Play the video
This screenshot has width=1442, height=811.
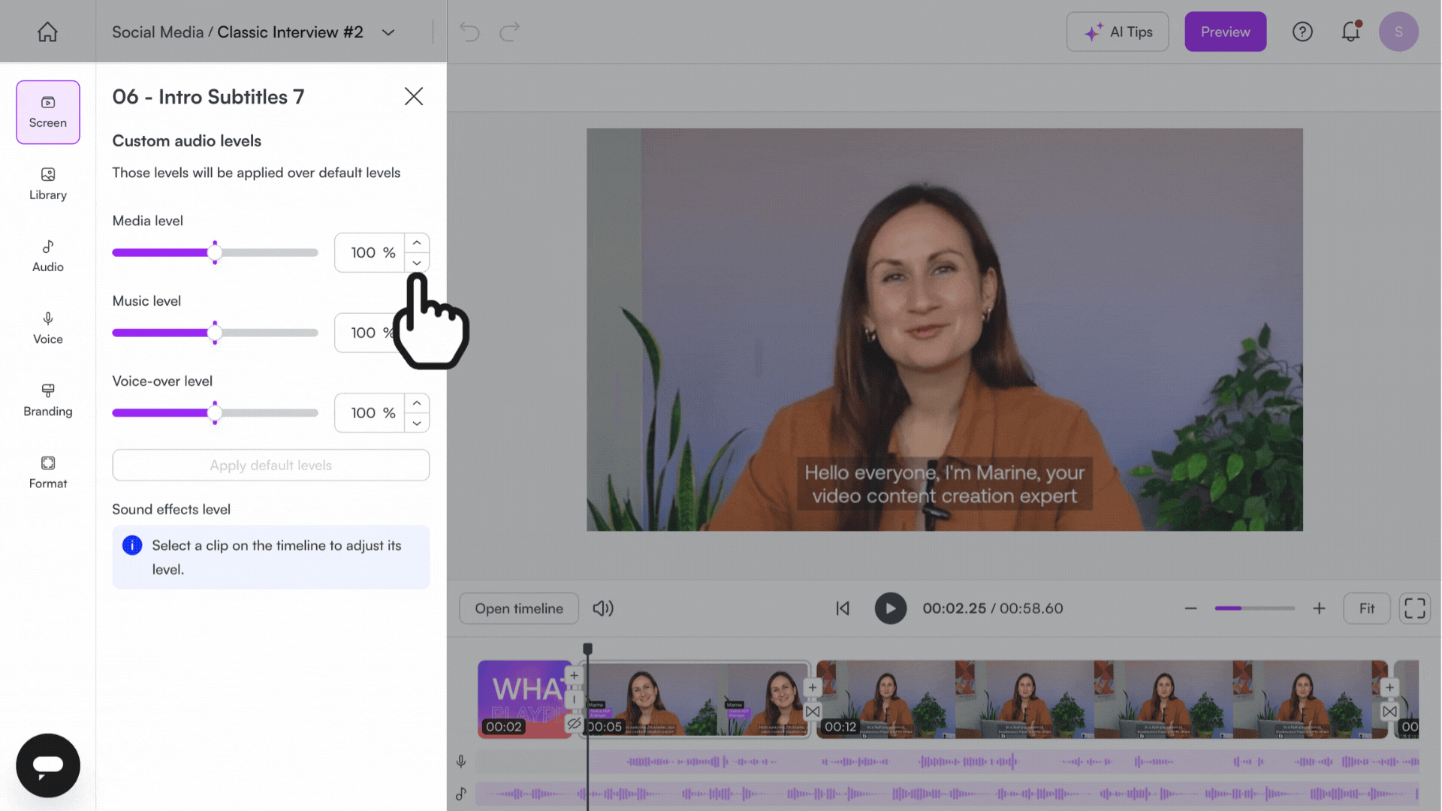click(x=890, y=608)
